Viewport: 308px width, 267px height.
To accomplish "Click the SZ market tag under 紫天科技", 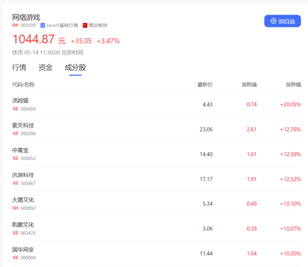I will click(16, 133).
